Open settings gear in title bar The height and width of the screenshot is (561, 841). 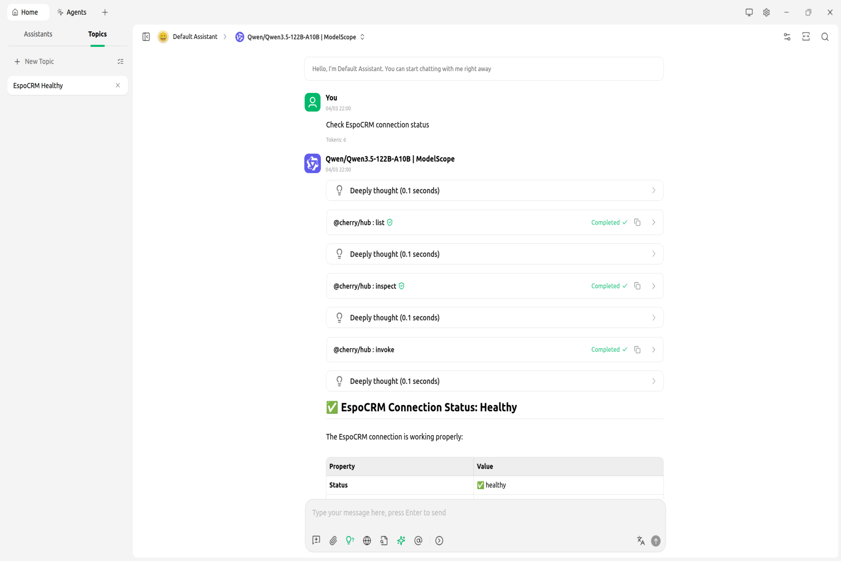coord(766,12)
